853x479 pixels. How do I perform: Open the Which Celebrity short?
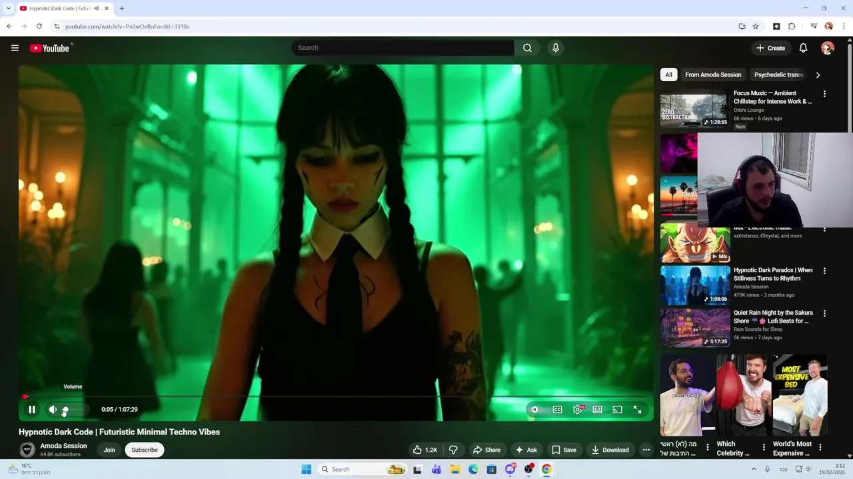click(x=744, y=395)
